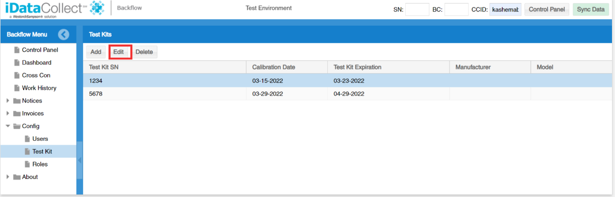Expand the Invoices tree node
The width and height of the screenshot is (615, 197).
pyautogui.click(x=8, y=113)
